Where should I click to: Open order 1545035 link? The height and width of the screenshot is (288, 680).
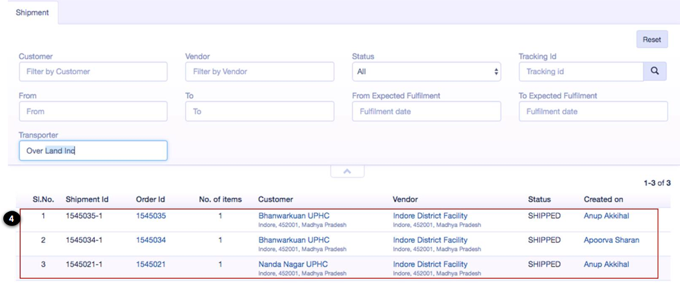coord(151,216)
